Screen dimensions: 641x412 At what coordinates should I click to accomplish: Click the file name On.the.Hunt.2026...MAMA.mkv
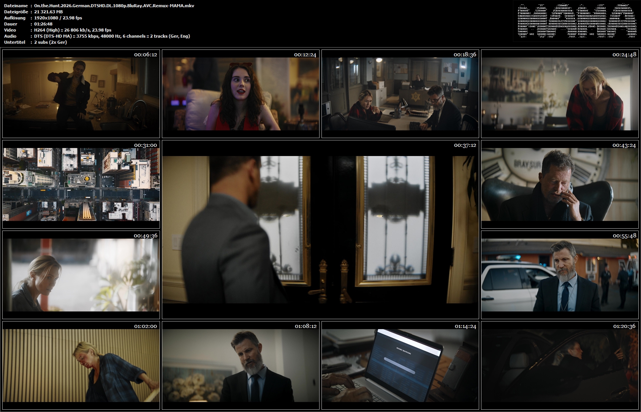[114, 6]
